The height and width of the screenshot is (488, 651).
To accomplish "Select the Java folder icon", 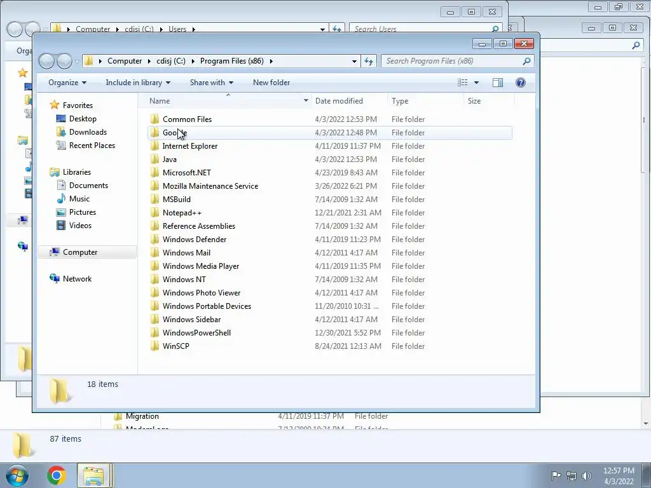I will 154,159.
